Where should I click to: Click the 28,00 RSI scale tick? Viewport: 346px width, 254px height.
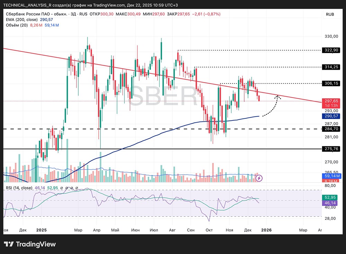point(330,218)
